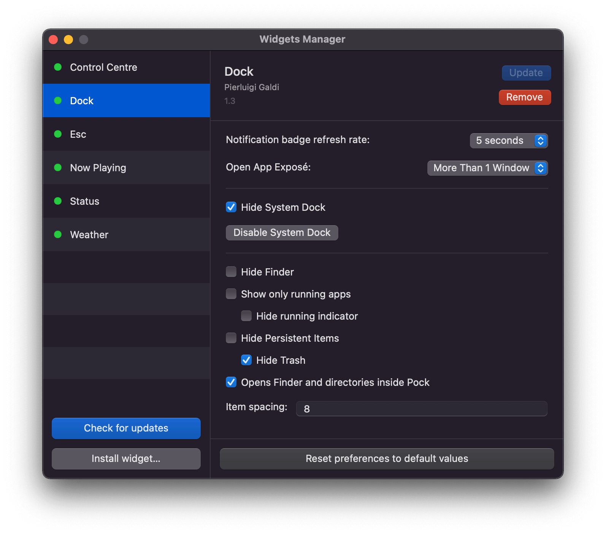Minimize the Widgets Manager window

(x=68, y=40)
